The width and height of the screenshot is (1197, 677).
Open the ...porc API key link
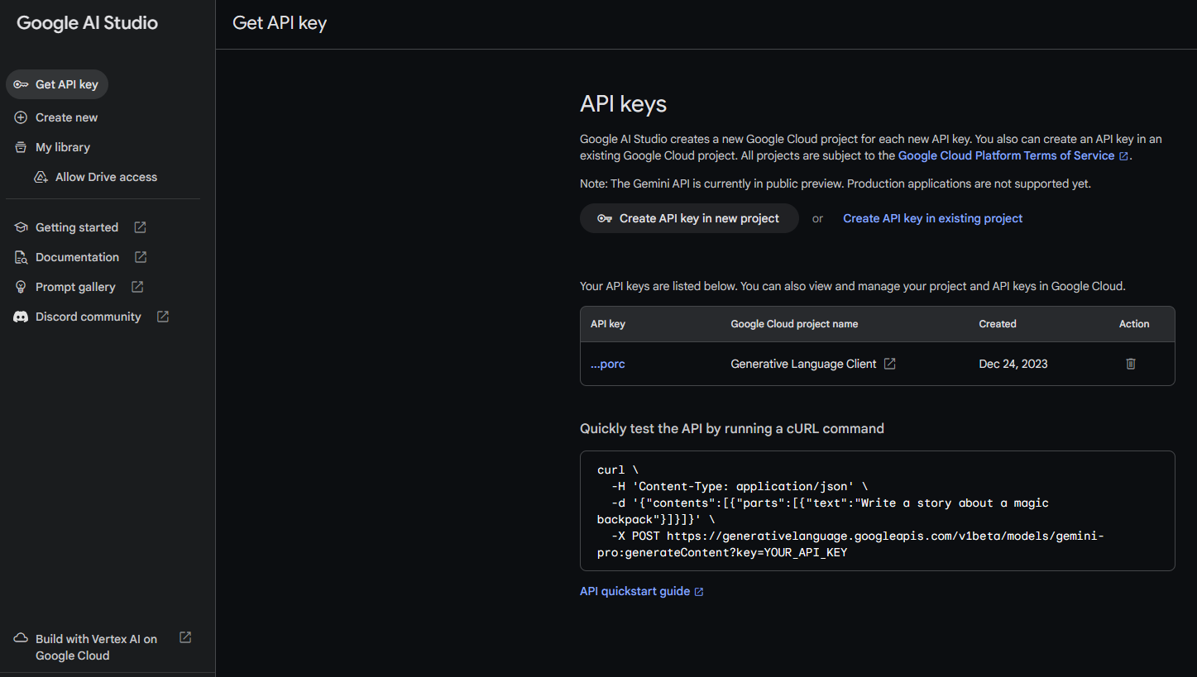coord(608,364)
